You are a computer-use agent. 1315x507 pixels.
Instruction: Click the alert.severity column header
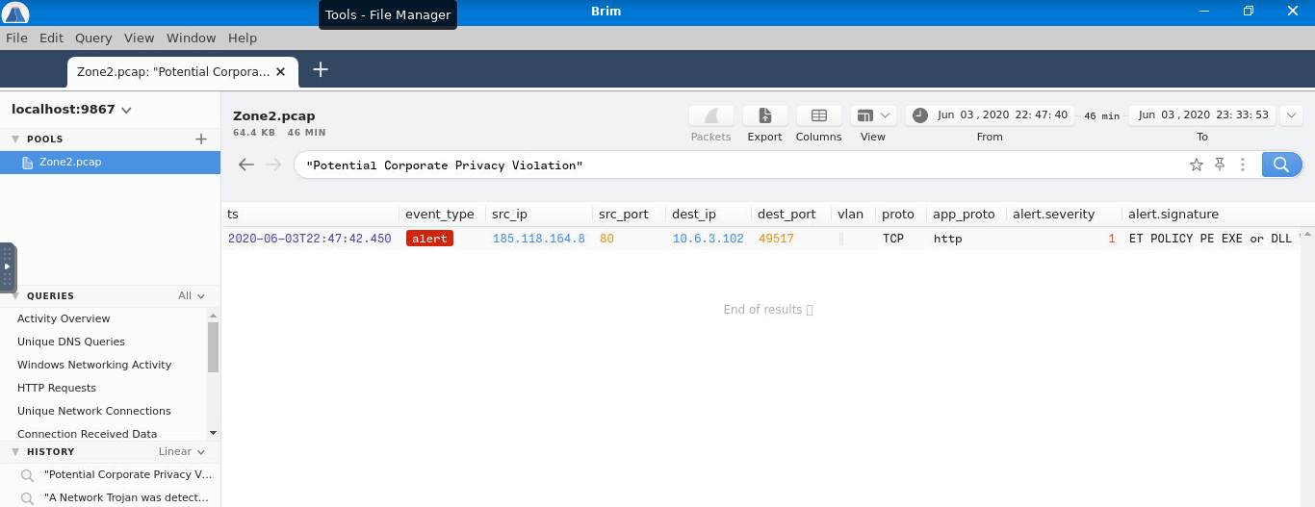point(1053,214)
